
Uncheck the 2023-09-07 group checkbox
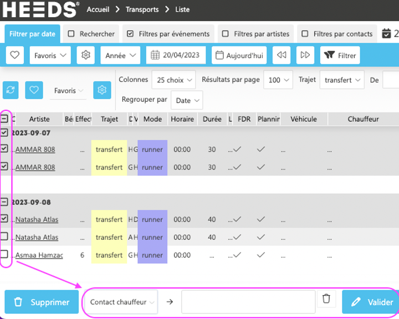coord(4,132)
